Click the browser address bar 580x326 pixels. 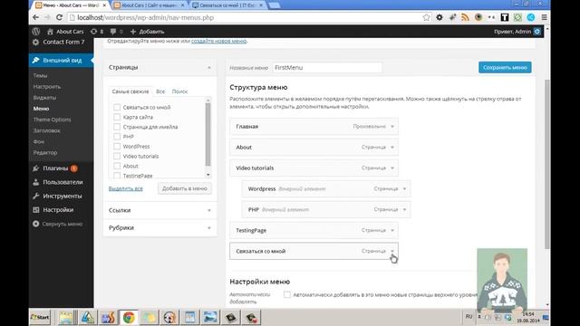[x=244, y=17]
